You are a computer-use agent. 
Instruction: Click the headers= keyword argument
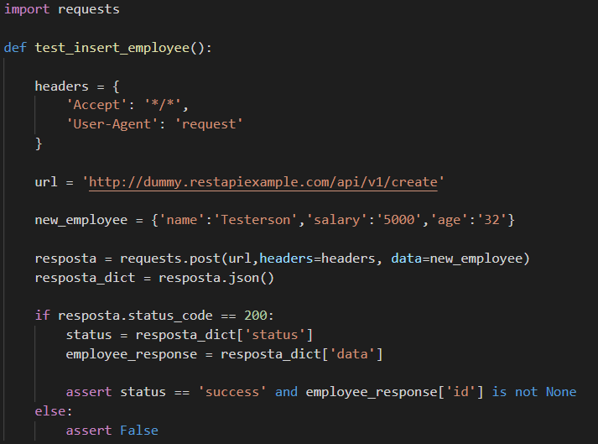click(x=290, y=259)
